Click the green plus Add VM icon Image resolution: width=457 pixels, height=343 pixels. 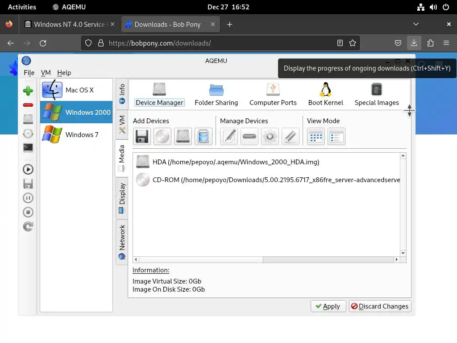click(x=28, y=91)
